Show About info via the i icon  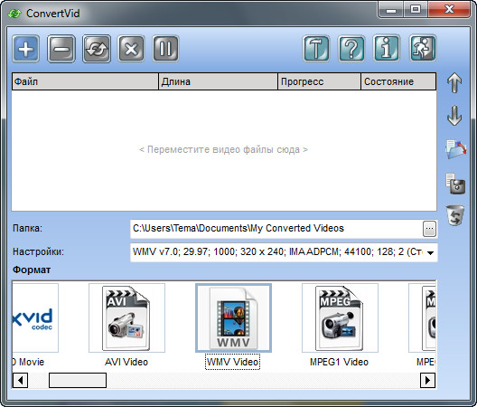click(x=387, y=49)
